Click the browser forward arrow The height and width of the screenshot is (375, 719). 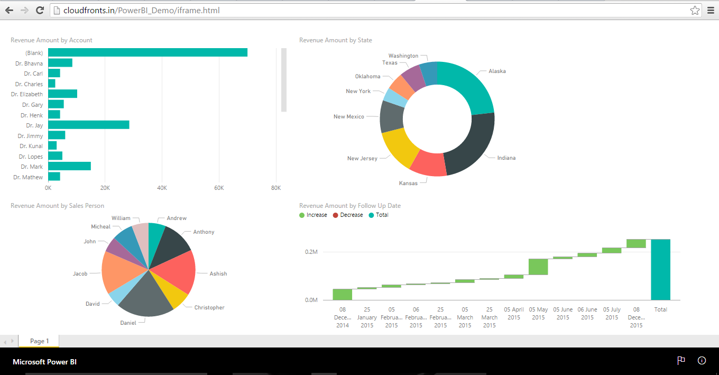[24, 10]
